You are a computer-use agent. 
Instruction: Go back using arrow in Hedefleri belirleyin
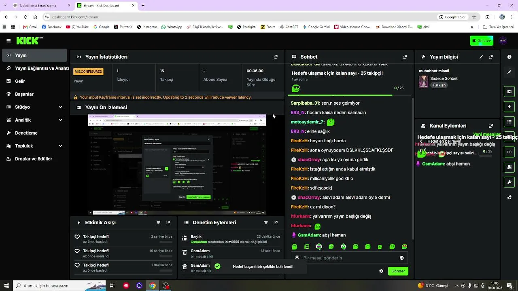(421, 141)
